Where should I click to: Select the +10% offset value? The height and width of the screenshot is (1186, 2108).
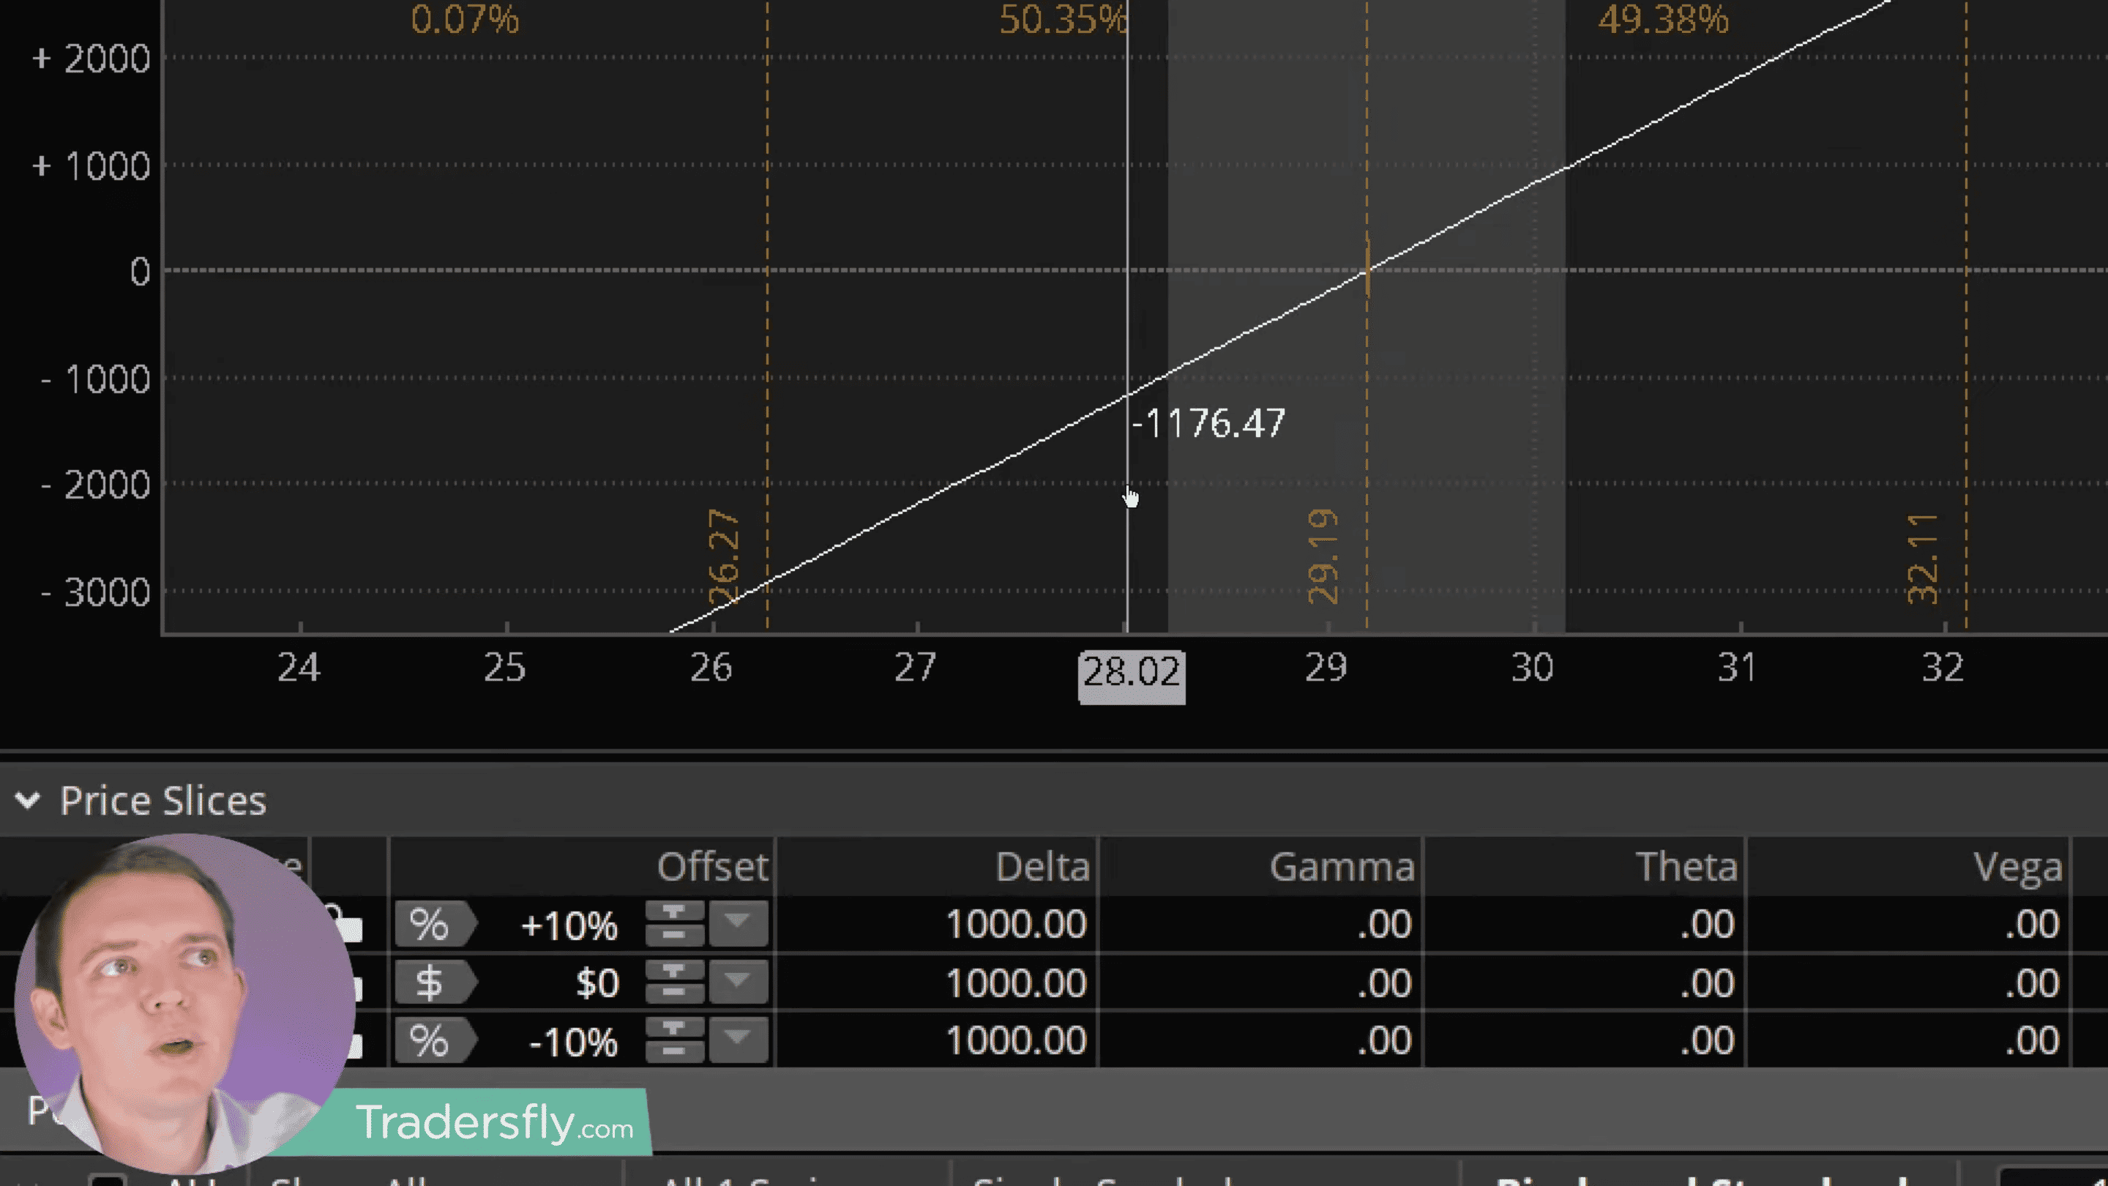pos(569,925)
